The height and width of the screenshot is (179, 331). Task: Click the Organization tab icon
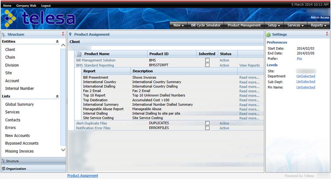click(3, 169)
